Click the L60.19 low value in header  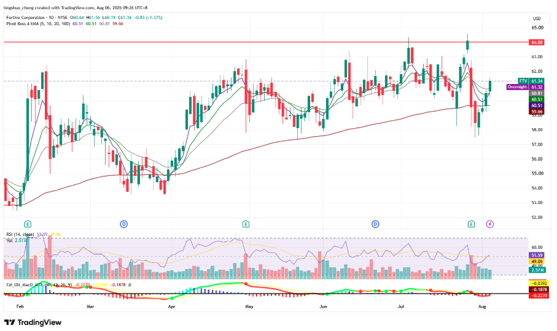(x=109, y=17)
